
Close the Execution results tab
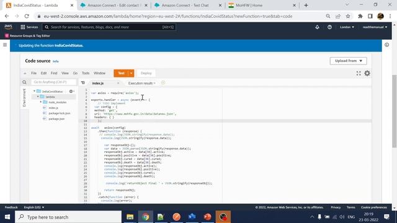pyautogui.click(x=154, y=83)
